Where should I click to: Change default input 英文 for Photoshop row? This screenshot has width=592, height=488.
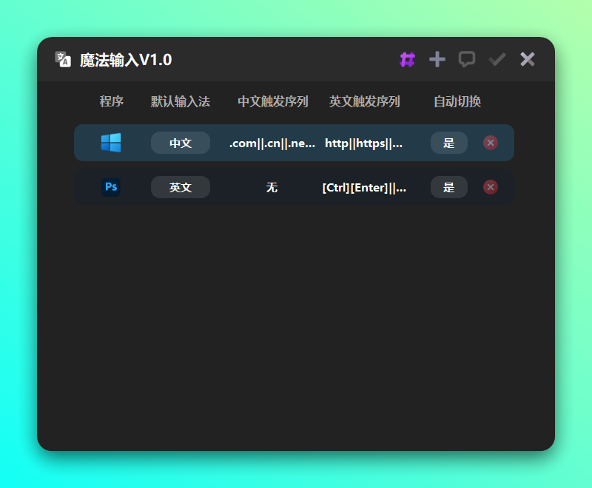click(x=181, y=187)
